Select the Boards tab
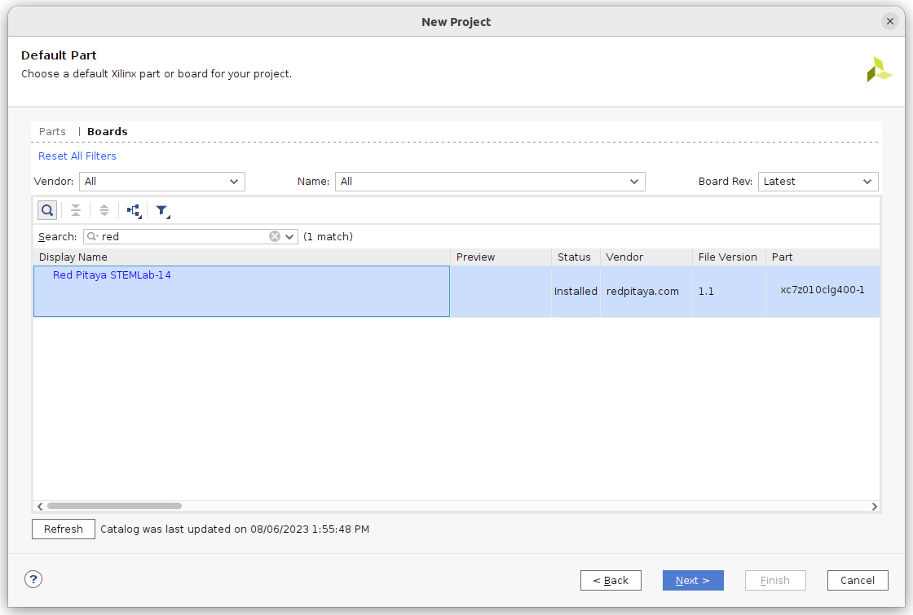The width and height of the screenshot is (913, 615). click(107, 131)
